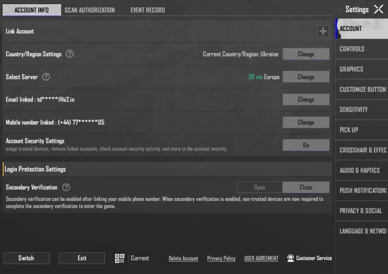The width and height of the screenshot is (388, 274).
Task: Click the Login Protection Settings header
Action: tap(35, 169)
